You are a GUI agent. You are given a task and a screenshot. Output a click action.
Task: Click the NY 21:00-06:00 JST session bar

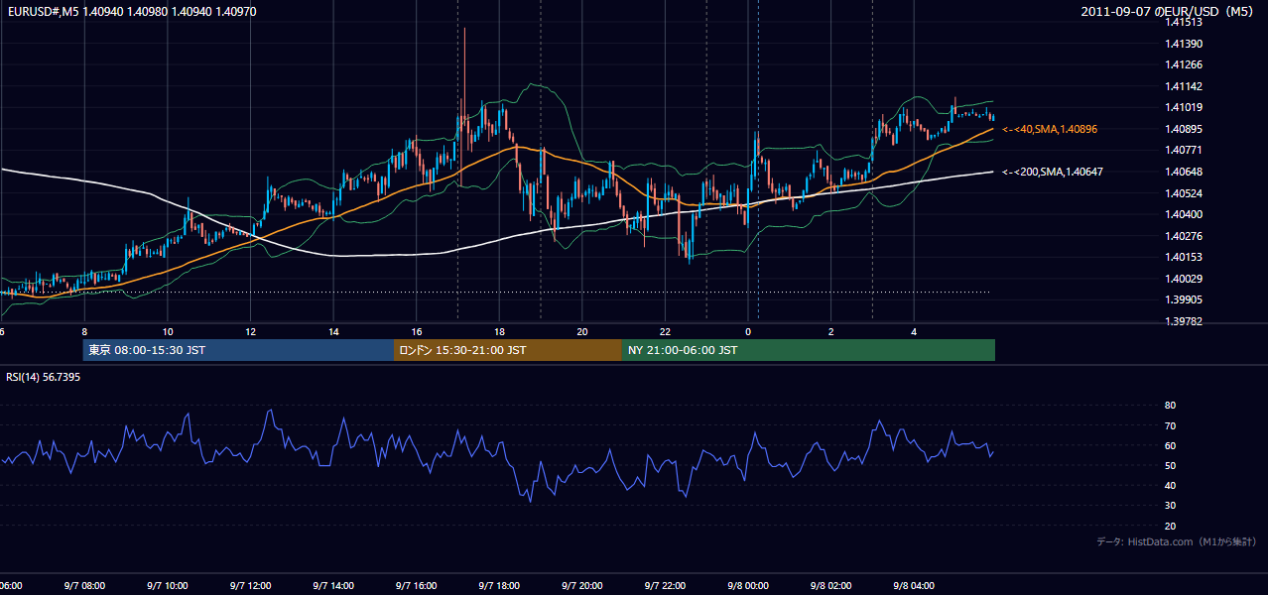809,350
